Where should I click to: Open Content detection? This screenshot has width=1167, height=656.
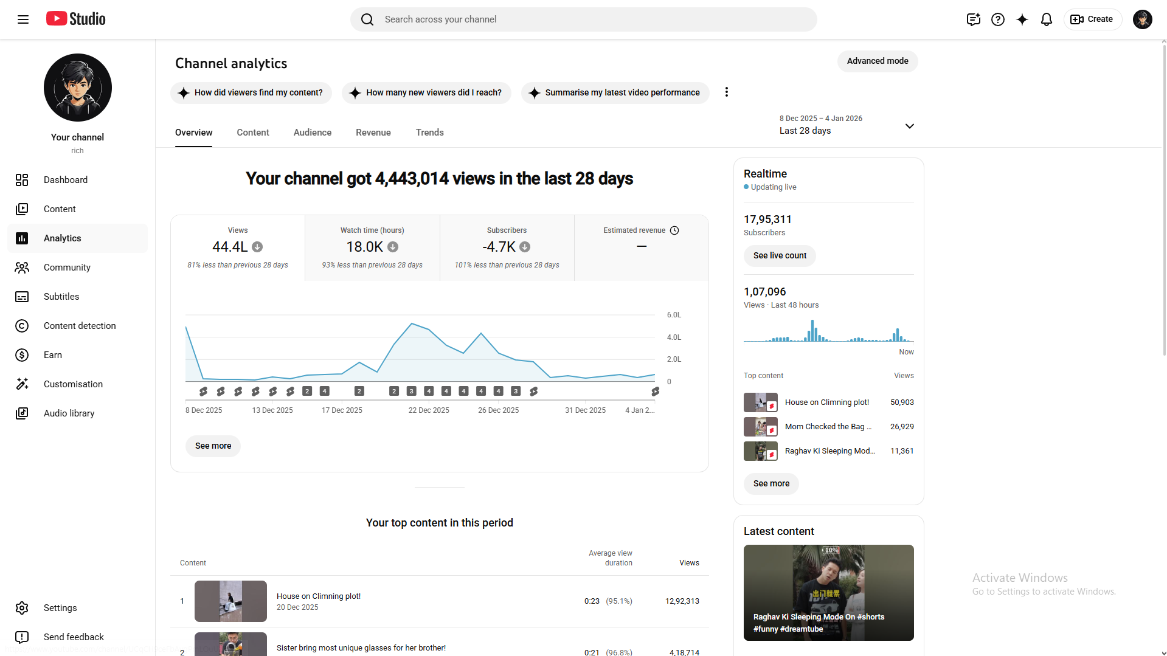tap(79, 326)
